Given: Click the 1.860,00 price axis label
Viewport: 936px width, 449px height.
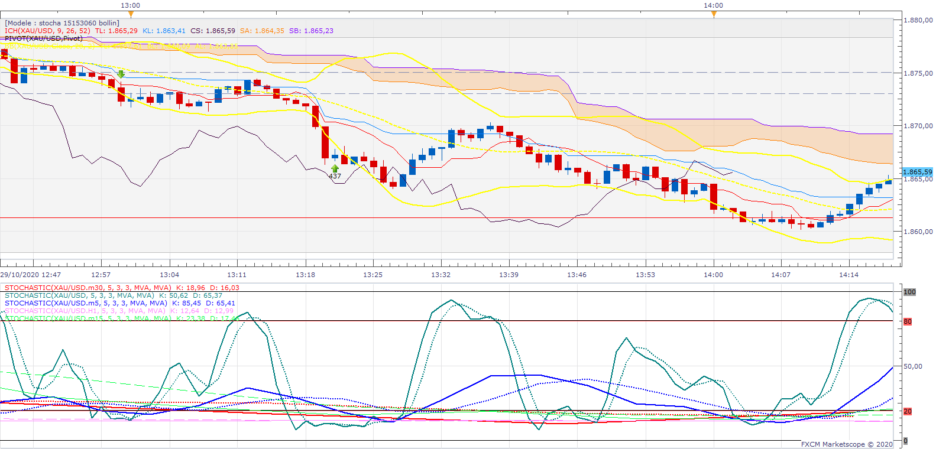Looking at the screenshot, I should (918, 232).
